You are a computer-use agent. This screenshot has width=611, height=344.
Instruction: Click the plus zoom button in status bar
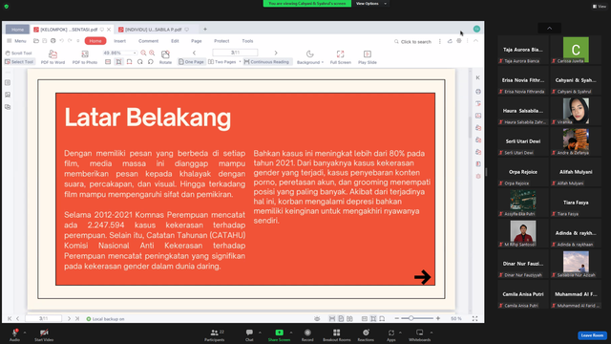click(438, 318)
